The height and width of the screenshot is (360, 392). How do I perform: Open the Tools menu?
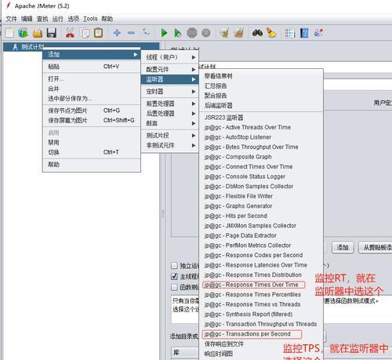(x=90, y=19)
